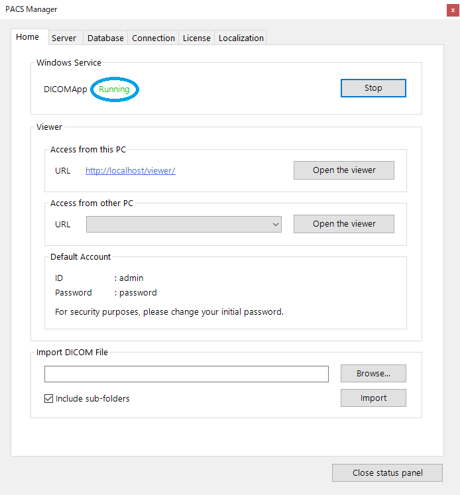The height and width of the screenshot is (495, 460).
Task: Follow the http://localhost/viewer/ link
Action: click(131, 170)
